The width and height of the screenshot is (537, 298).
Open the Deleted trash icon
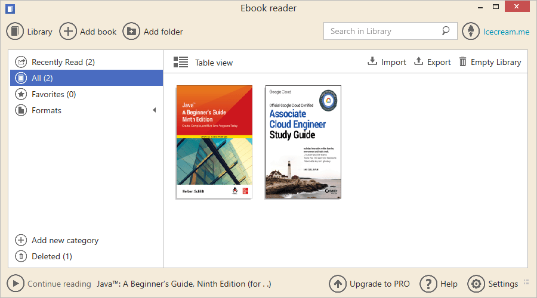pyautogui.click(x=21, y=256)
